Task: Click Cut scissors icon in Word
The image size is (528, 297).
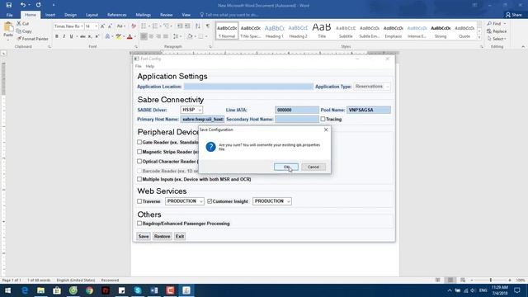Action: [x=19, y=24]
